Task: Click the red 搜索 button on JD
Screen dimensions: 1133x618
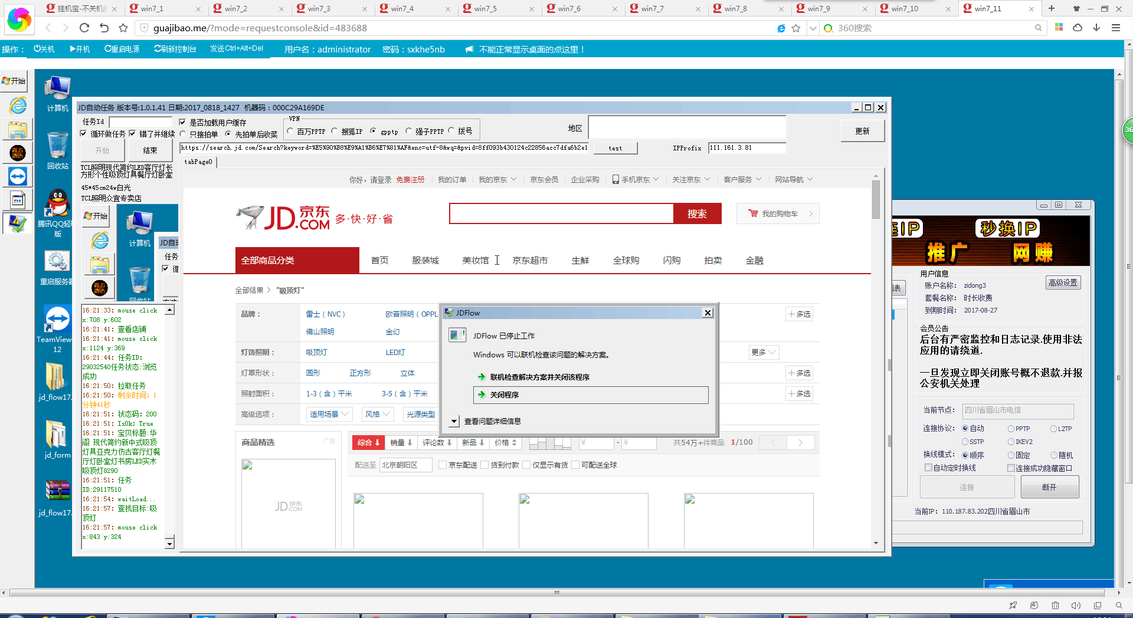Action: coord(697,213)
